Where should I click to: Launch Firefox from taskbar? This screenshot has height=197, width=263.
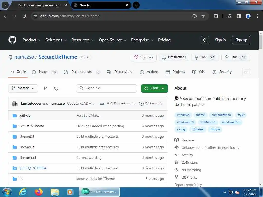coord(39,192)
